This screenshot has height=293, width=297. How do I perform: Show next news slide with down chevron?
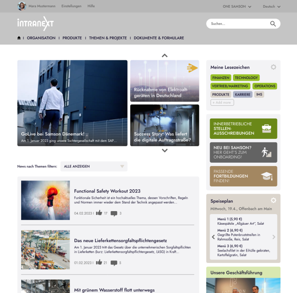point(164,150)
